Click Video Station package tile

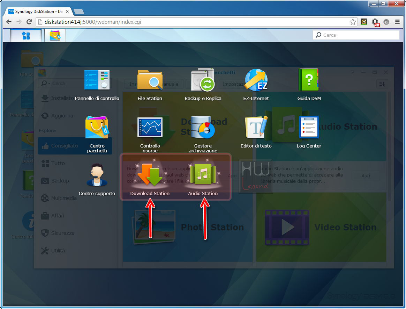click(321, 227)
